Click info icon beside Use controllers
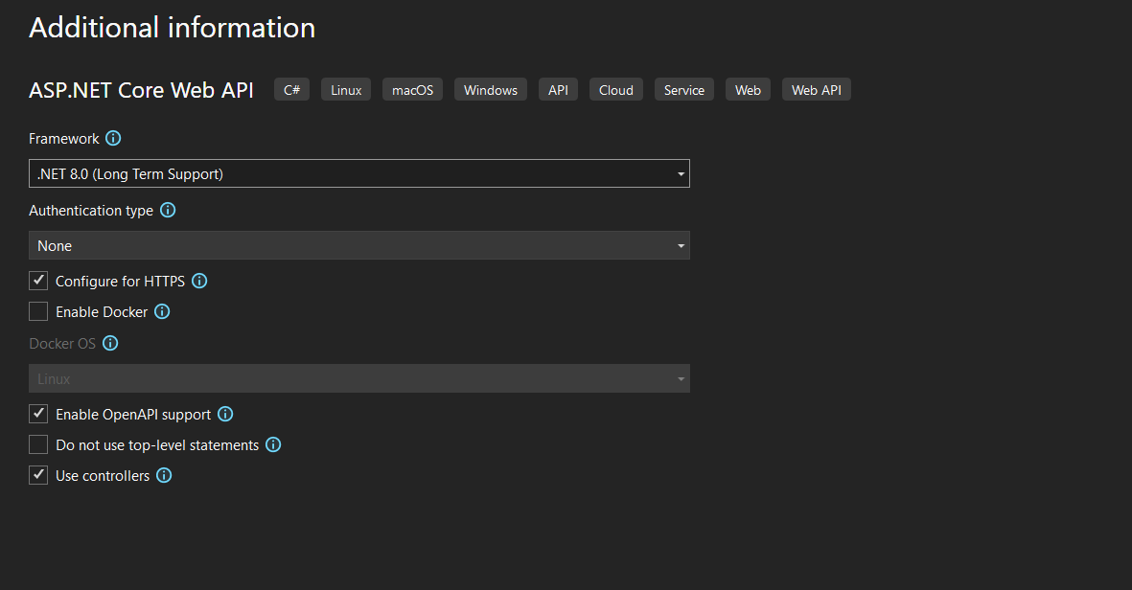This screenshot has height=590, width=1132. click(164, 475)
